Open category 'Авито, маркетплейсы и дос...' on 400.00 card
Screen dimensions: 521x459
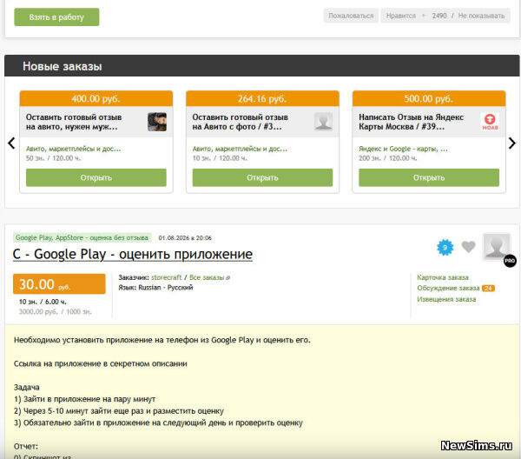(74, 149)
